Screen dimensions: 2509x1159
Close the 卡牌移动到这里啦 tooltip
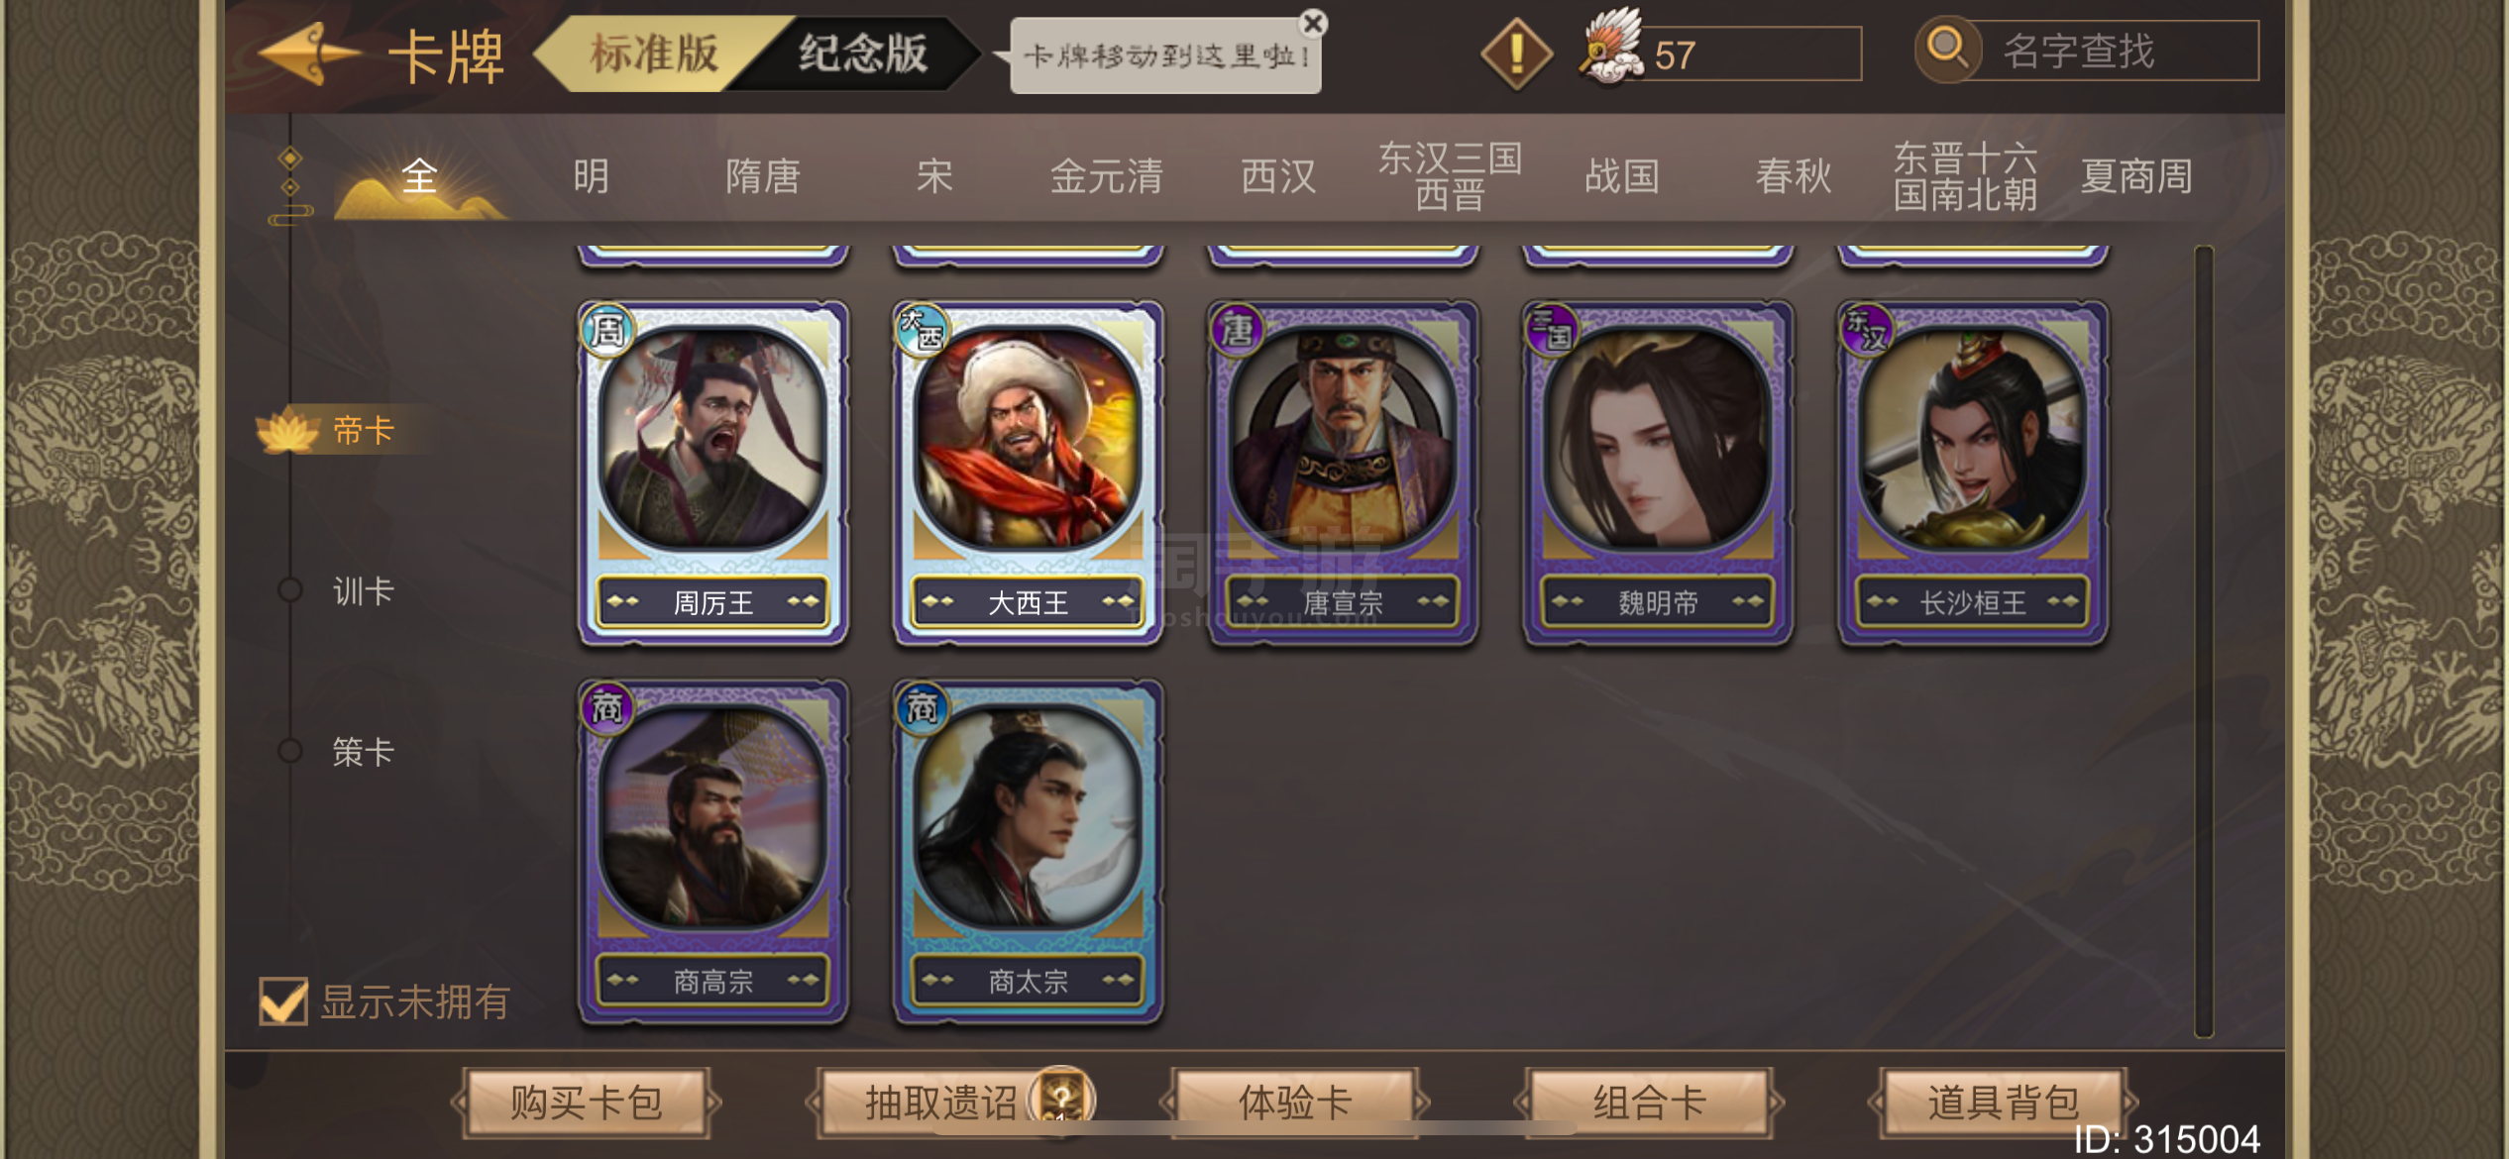click(x=1314, y=23)
